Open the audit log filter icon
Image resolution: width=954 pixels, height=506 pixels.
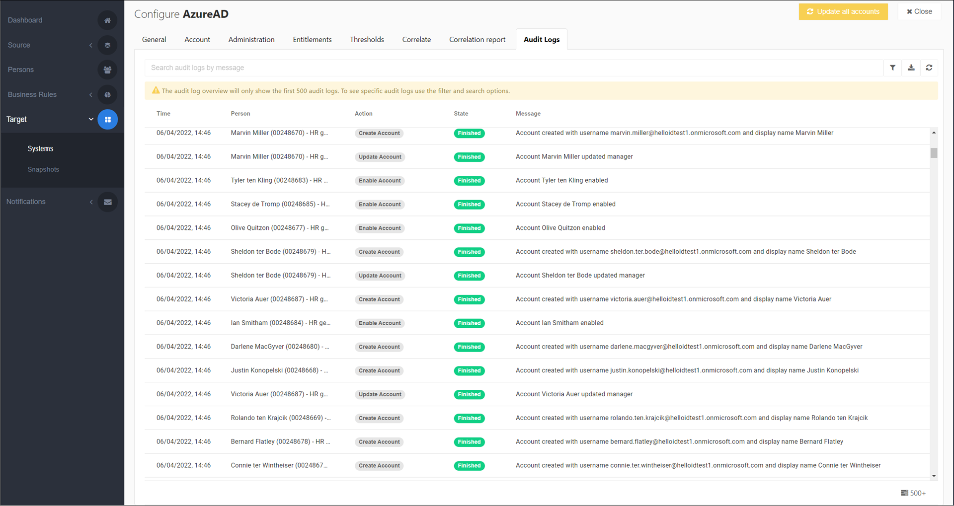click(x=892, y=68)
